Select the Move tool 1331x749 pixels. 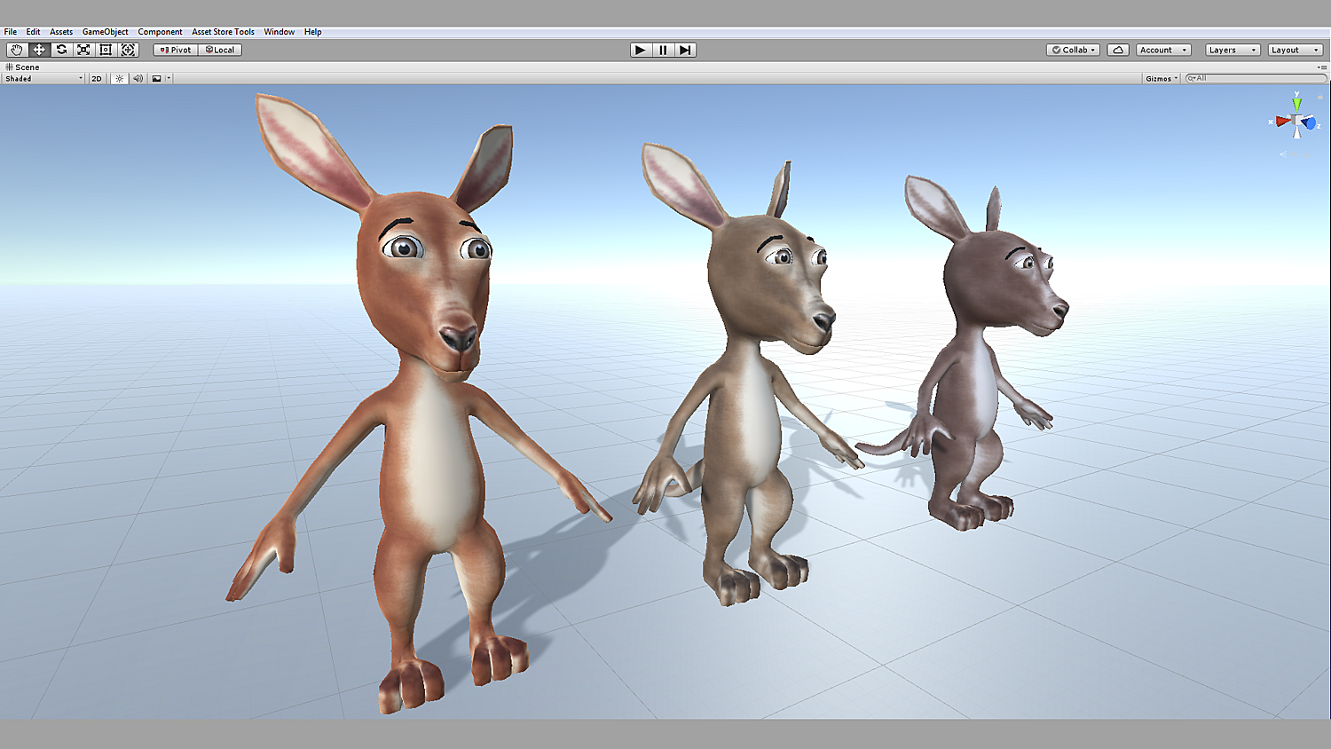pyautogui.click(x=39, y=50)
